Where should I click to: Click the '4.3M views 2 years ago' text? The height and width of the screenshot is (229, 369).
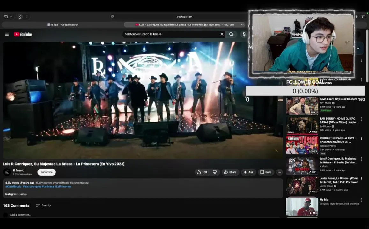click(x=20, y=183)
